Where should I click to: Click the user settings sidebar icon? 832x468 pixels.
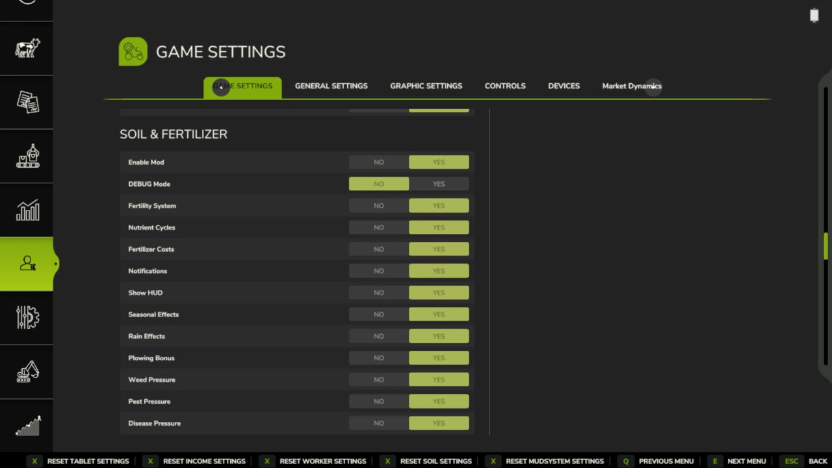(27, 264)
